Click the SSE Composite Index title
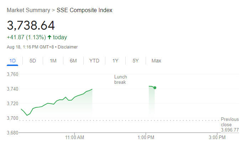This screenshot has height=143, width=246. [x=85, y=10]
